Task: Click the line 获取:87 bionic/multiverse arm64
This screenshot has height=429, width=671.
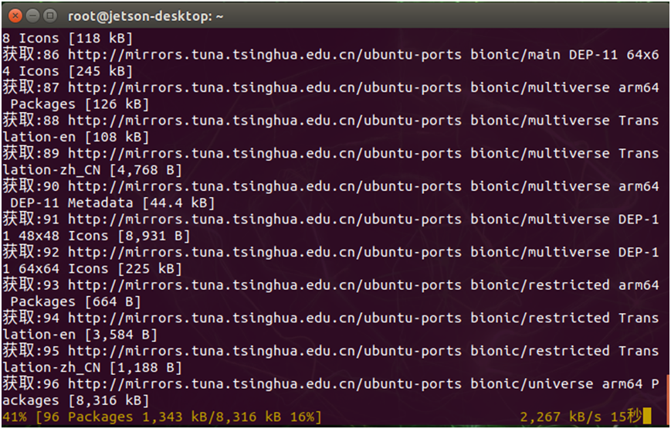Action: [x=330, y=87]
